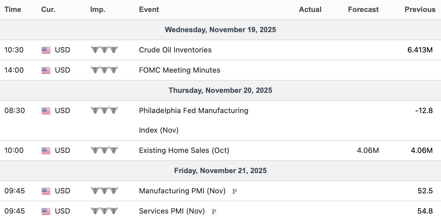Click US flag icon in Manufacturing PMI row
This screenshot has width=441, height=220.
click(x=46, y=191)
